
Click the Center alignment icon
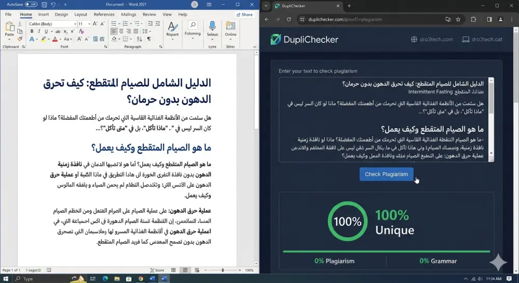point(121,32)
